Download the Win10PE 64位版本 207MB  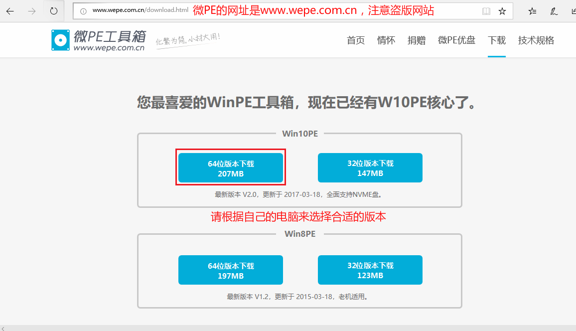click(x=230, y=167)
